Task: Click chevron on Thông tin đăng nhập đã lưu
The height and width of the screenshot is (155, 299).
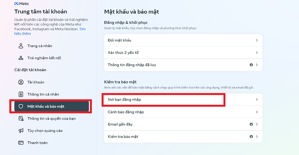Action: tap(257, 65)
